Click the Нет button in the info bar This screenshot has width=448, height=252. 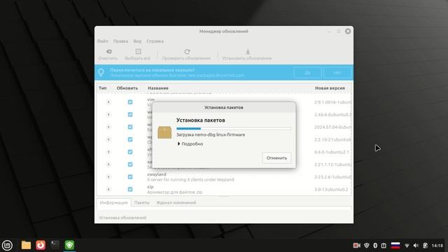(x=337, y=73)
